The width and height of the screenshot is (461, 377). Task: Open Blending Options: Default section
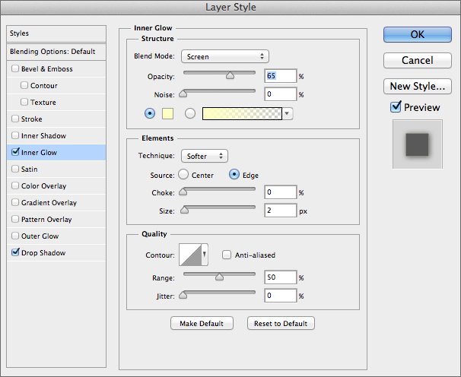click(x=52, y=52)
